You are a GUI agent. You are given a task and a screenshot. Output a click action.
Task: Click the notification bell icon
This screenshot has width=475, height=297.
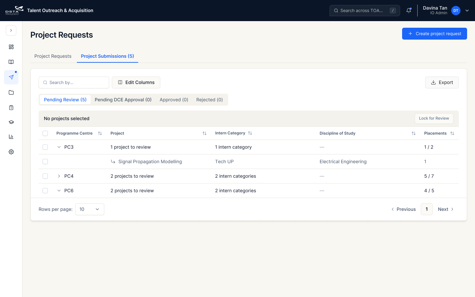(x=409, y=11)
